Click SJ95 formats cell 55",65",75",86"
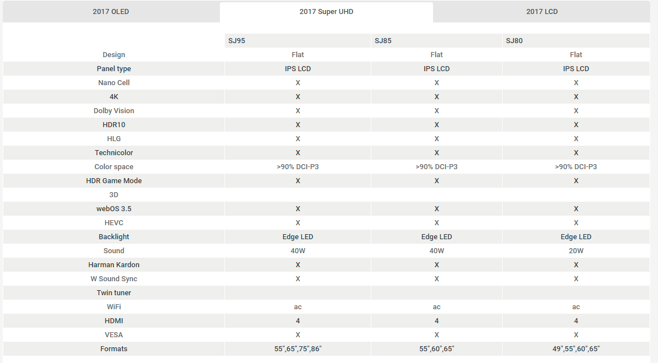 pyautogui.click(x=297, y=349)
